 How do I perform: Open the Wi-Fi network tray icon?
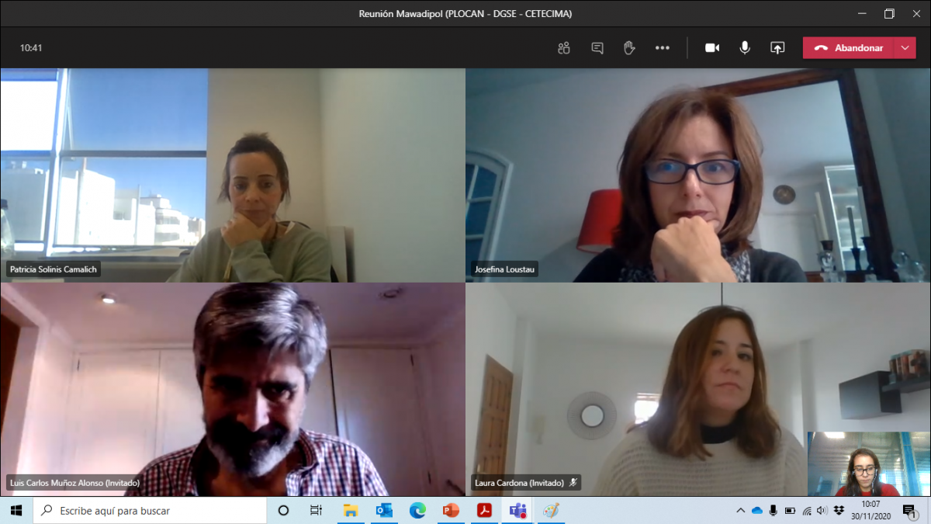(807, 510)
